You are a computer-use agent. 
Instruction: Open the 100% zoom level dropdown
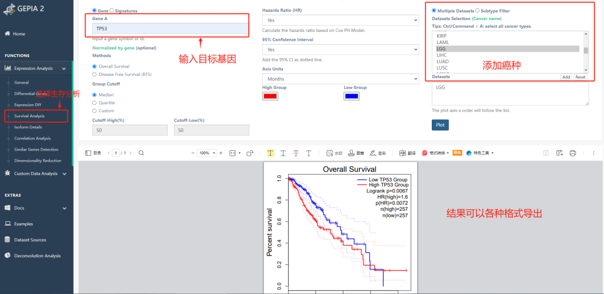pos(207,153)
